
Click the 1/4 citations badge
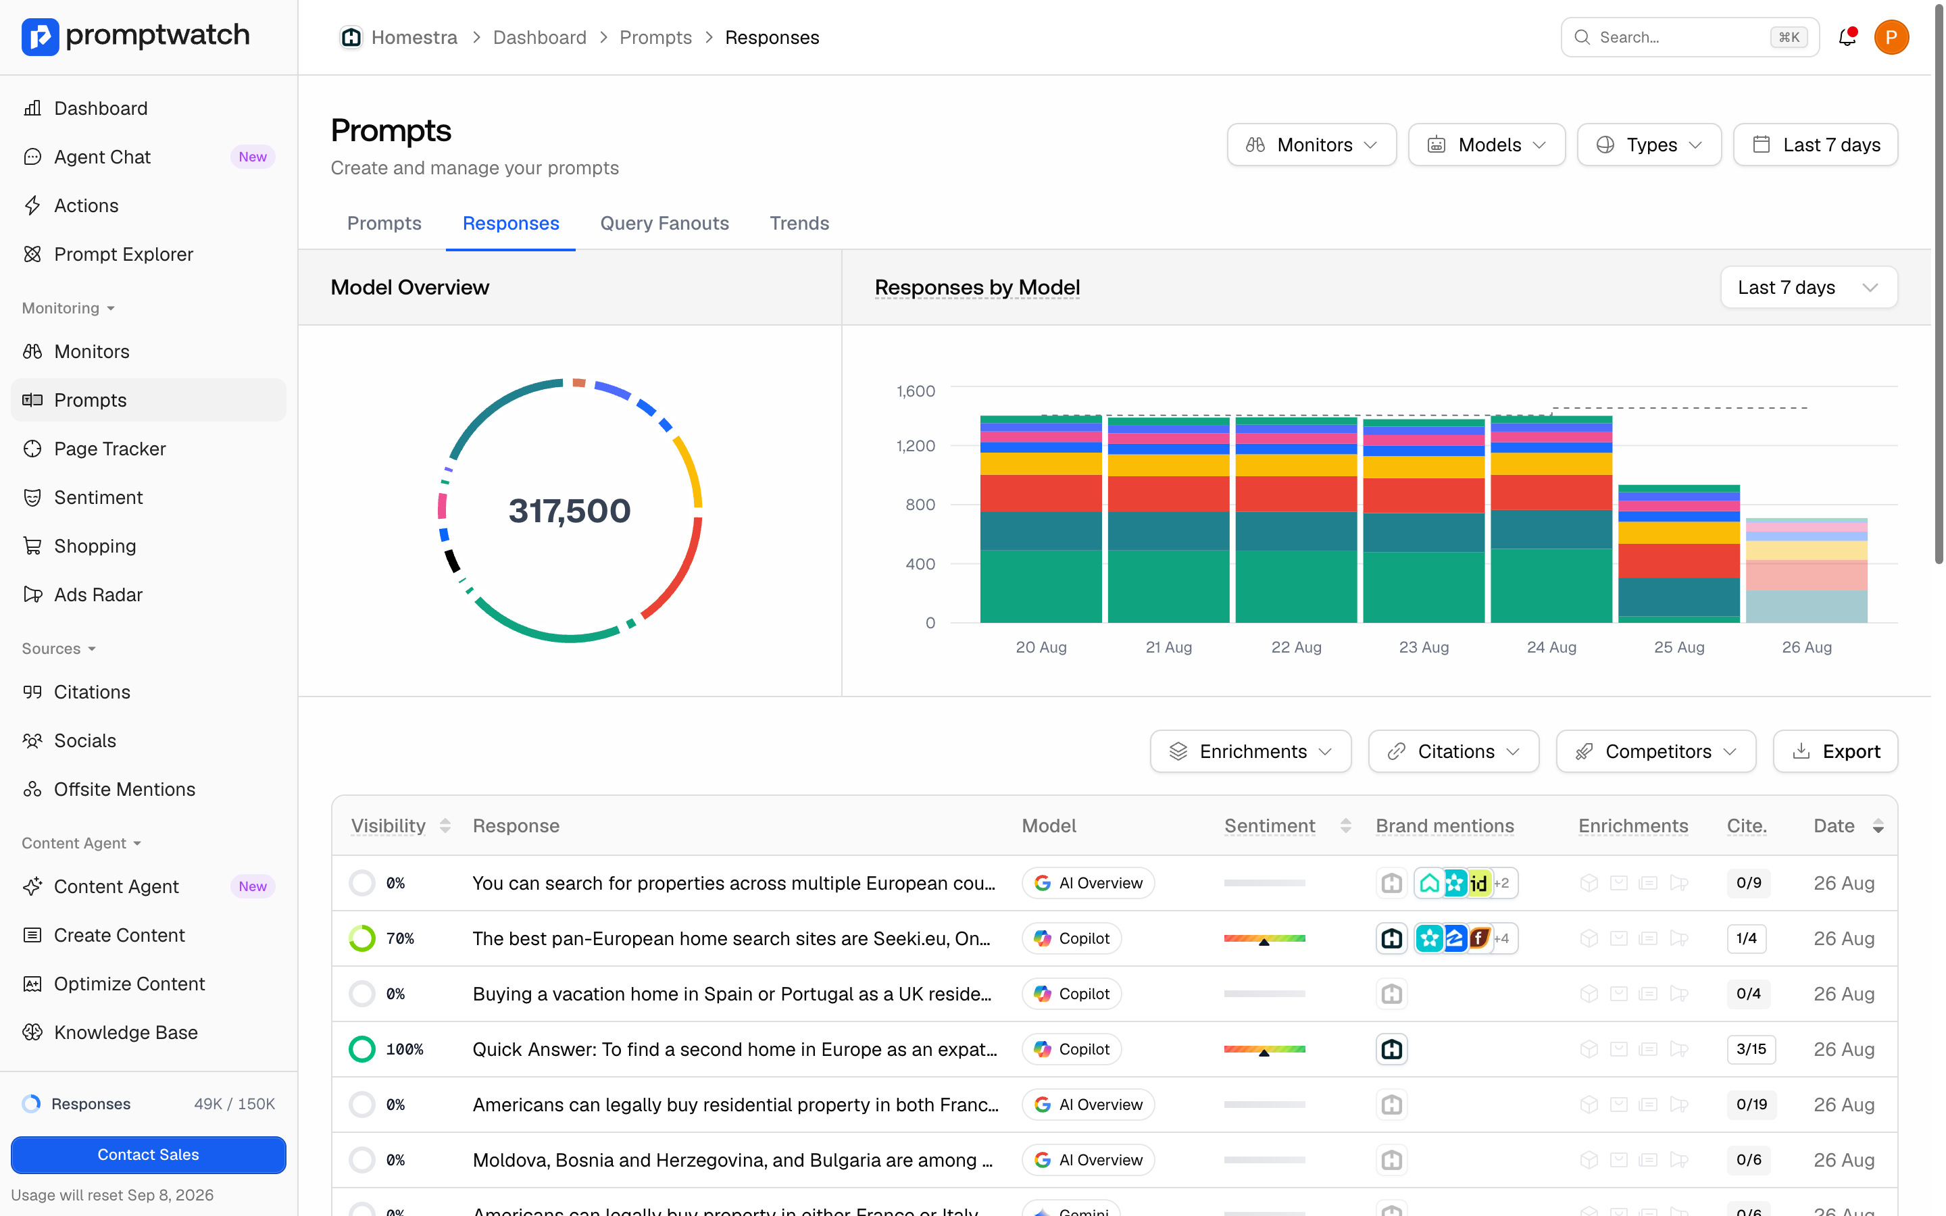point(1746,938)
